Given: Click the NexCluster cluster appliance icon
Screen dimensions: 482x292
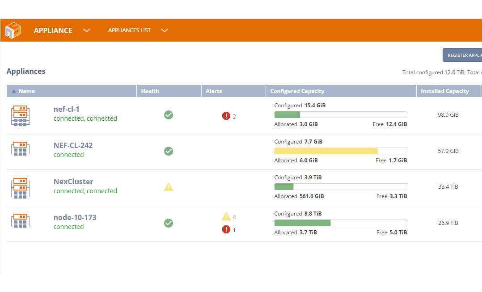Looking at the screenshot, I should pos(20,188).
